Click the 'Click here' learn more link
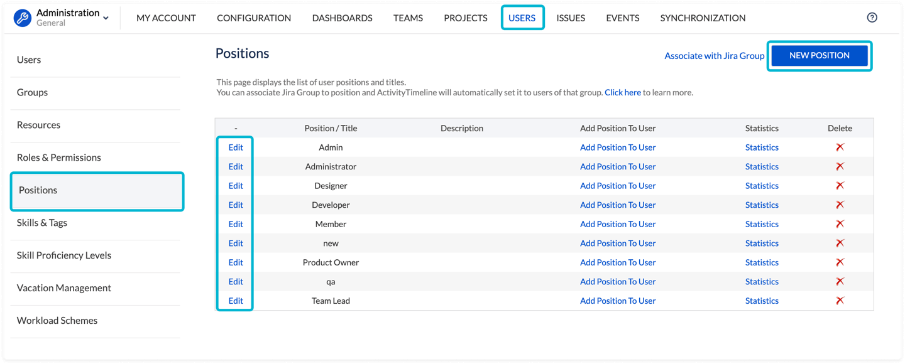The height and width of the screenshot is (364, 905). 622,92
